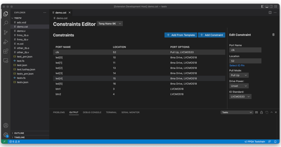Open the Tasks output channel dropdown
Screen dimensions: 281x147
tap(237, 112)
